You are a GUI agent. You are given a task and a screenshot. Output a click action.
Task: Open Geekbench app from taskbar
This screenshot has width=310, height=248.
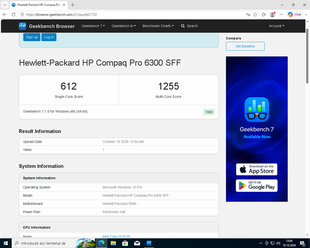pyautogui.click(x=149, y=243)
